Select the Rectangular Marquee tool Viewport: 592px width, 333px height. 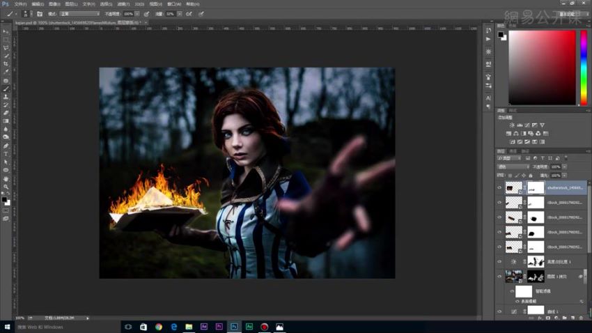click(6, 40)
